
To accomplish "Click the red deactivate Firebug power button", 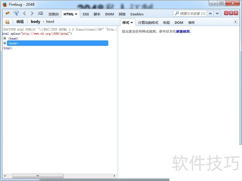I will click(x=236, y=13).
